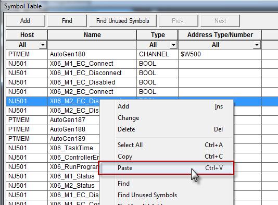Click the CHANNEL type cell

(x=157, y=54)
